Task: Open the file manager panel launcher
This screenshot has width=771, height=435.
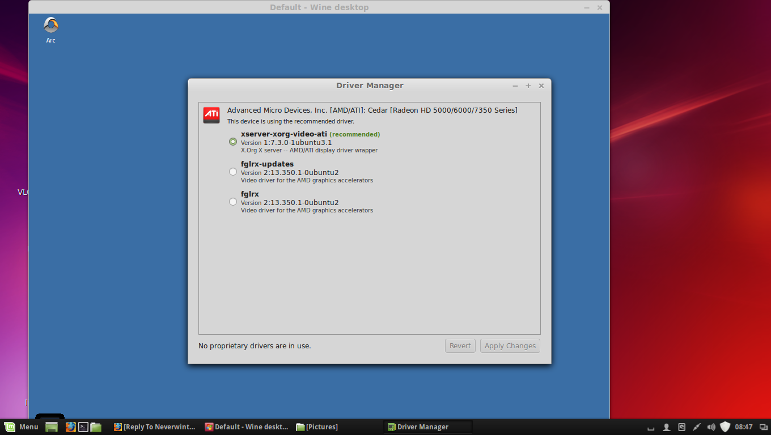Action: (x=96, y=427)
